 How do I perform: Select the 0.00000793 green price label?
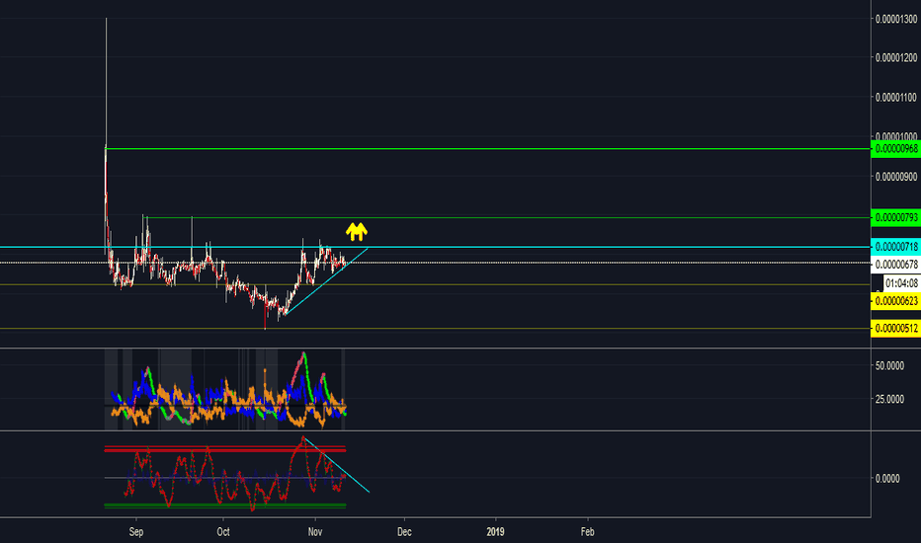tap(895, 218)
